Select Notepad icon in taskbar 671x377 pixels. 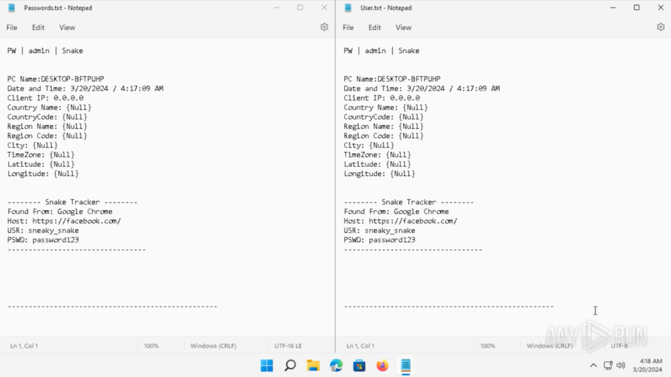[406, 366]
